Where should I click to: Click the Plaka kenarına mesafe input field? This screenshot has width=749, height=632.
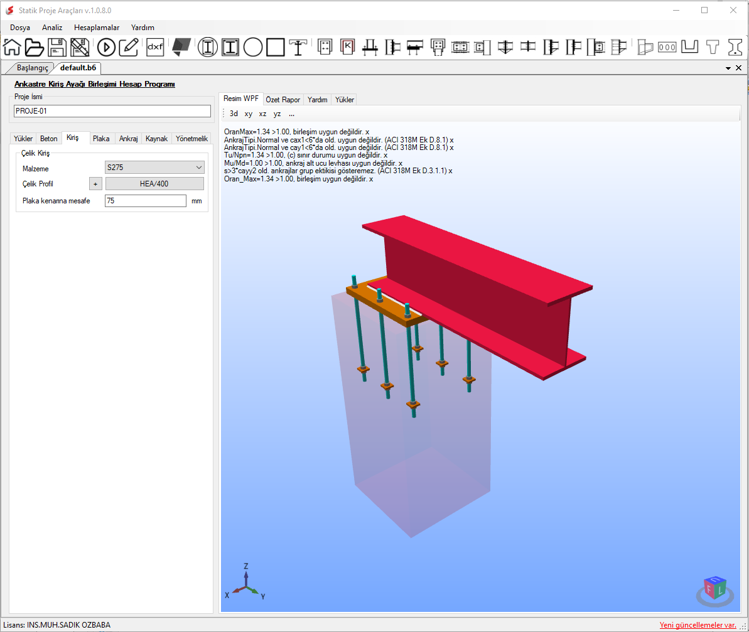(146, 201)
